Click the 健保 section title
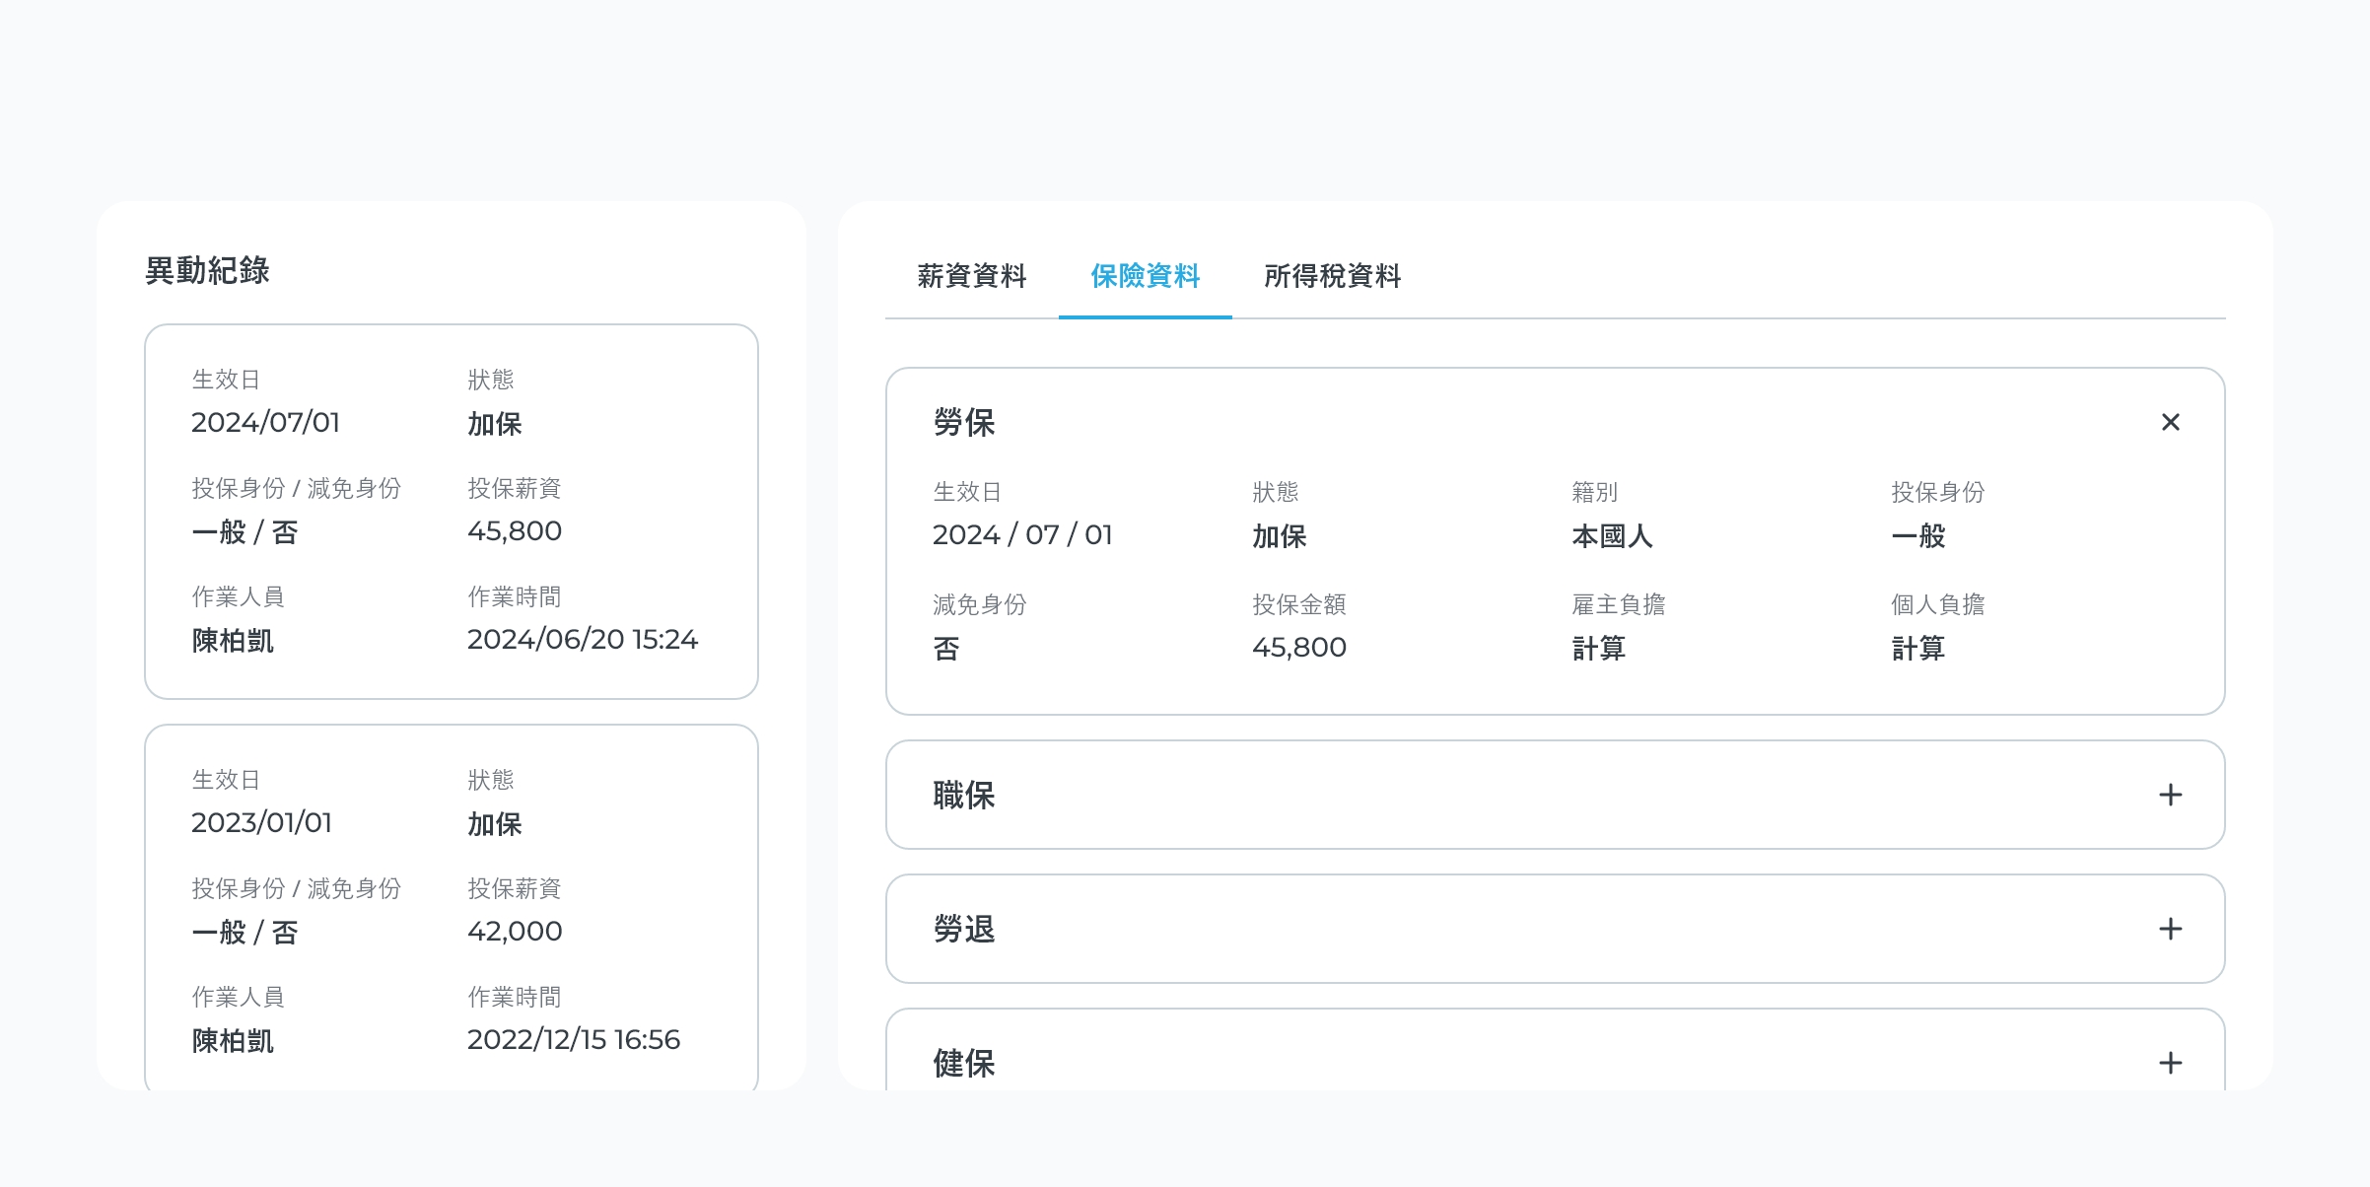The width and height of the screenshot is (2370, 1187). coord(964,1063)
